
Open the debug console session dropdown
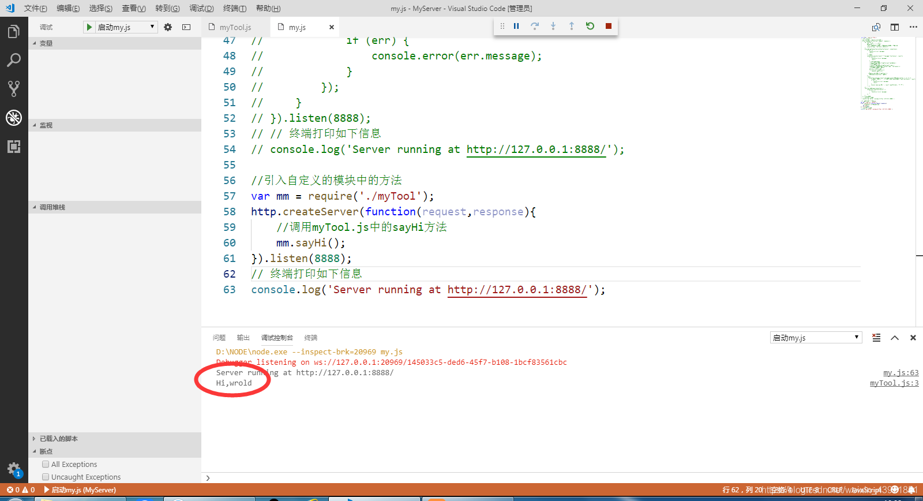[x=816, y=338]
